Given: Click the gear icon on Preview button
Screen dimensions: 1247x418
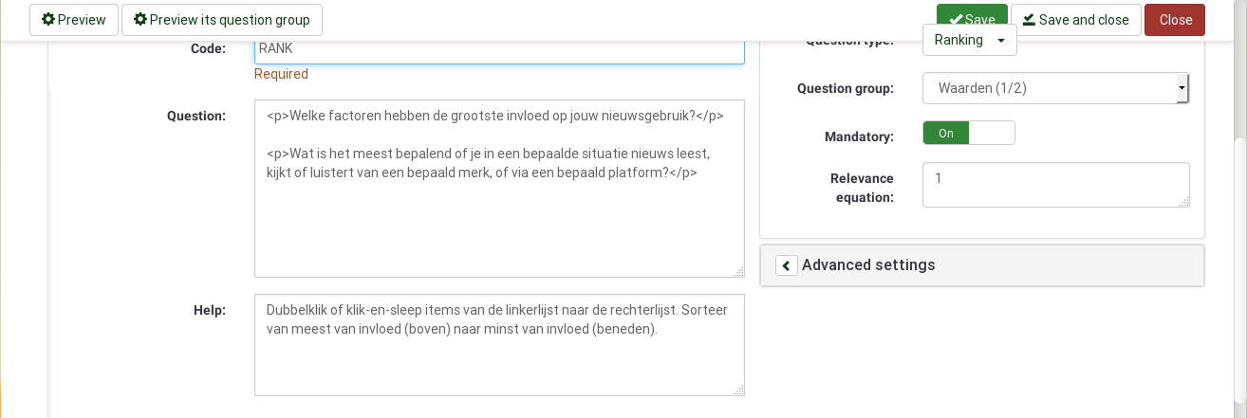Looking at the screenshot, I should point(48,20).
